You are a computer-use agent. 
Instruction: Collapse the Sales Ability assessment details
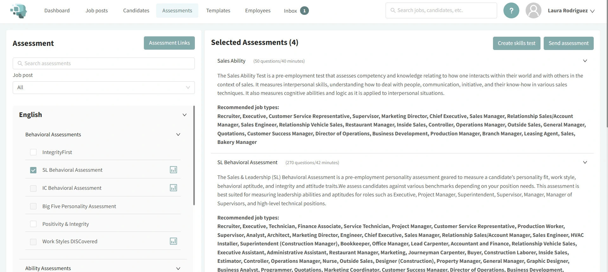pos(585,61)
